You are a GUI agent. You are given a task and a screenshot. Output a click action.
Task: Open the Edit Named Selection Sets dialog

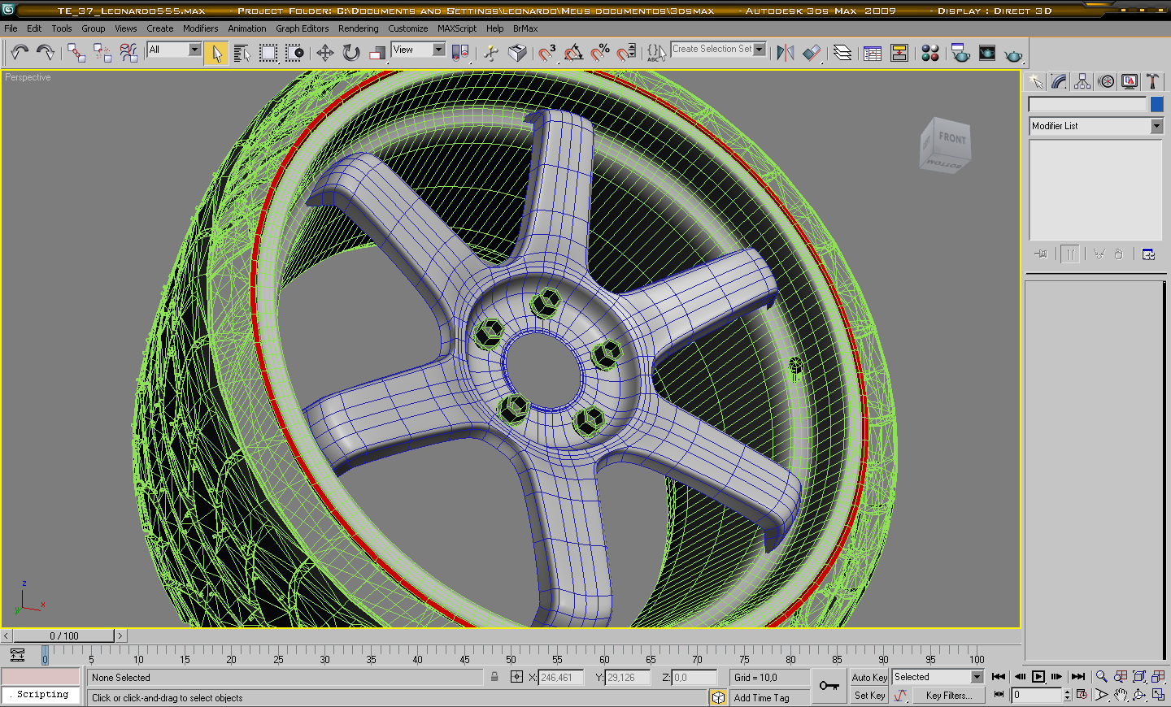pyautogui.click(x=656, y=54)
